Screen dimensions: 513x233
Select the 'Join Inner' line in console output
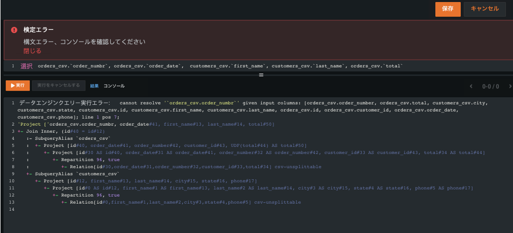[x=61, y=131]
